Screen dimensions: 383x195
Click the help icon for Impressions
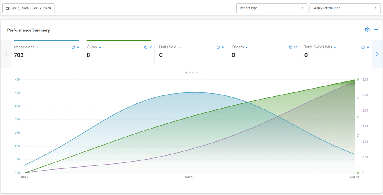[x=73, y=47]
